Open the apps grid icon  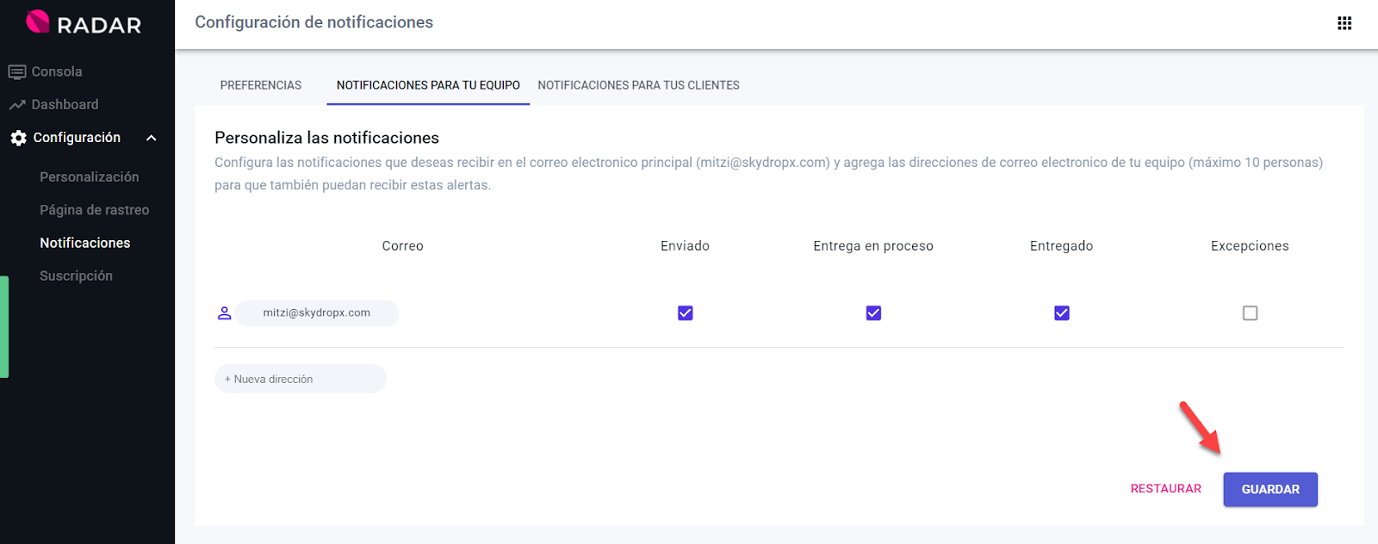click(x=1344, y=23)
